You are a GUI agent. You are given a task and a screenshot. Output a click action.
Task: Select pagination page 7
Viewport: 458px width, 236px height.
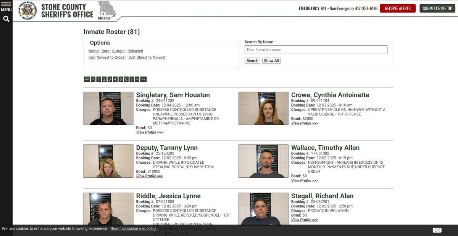(x=131, y=79)
